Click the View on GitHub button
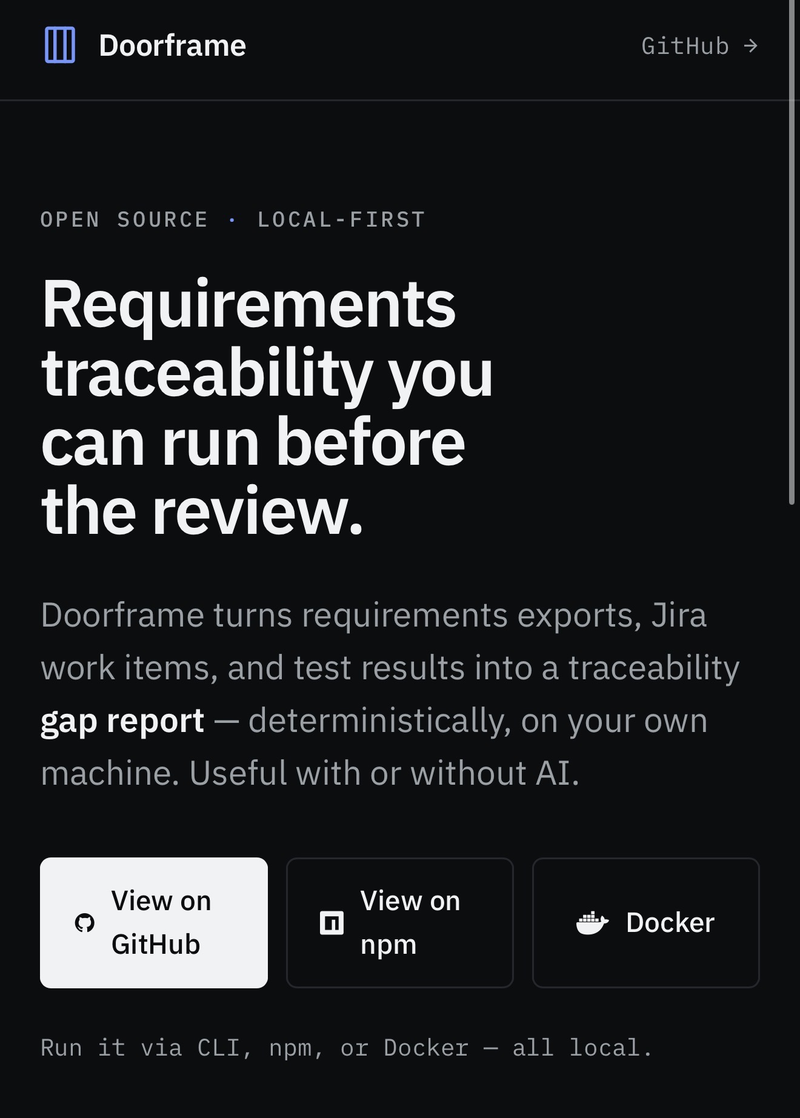The height and width of the screenshot is (1118, 800). click(154, 922)
